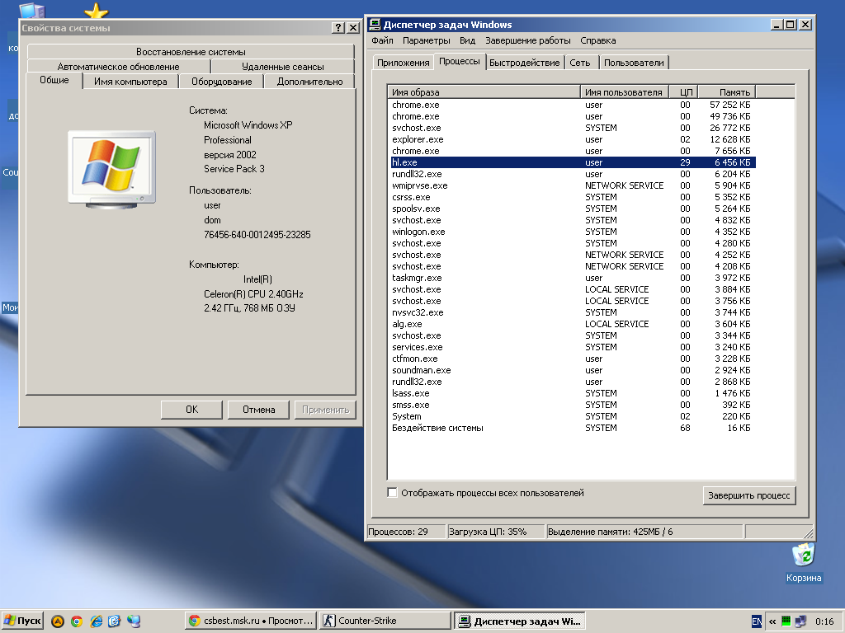Open the Завершение работы menu
The height and width of the screenshot is (633, 845).
pyautogui.click(x=527, y=40)
